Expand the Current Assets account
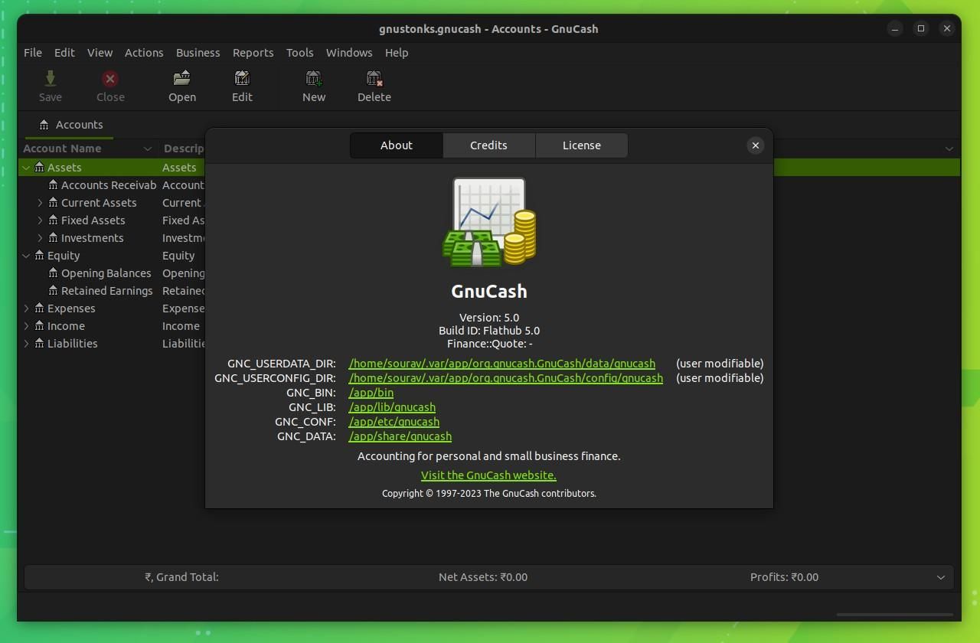 click(x=39, y=202)
